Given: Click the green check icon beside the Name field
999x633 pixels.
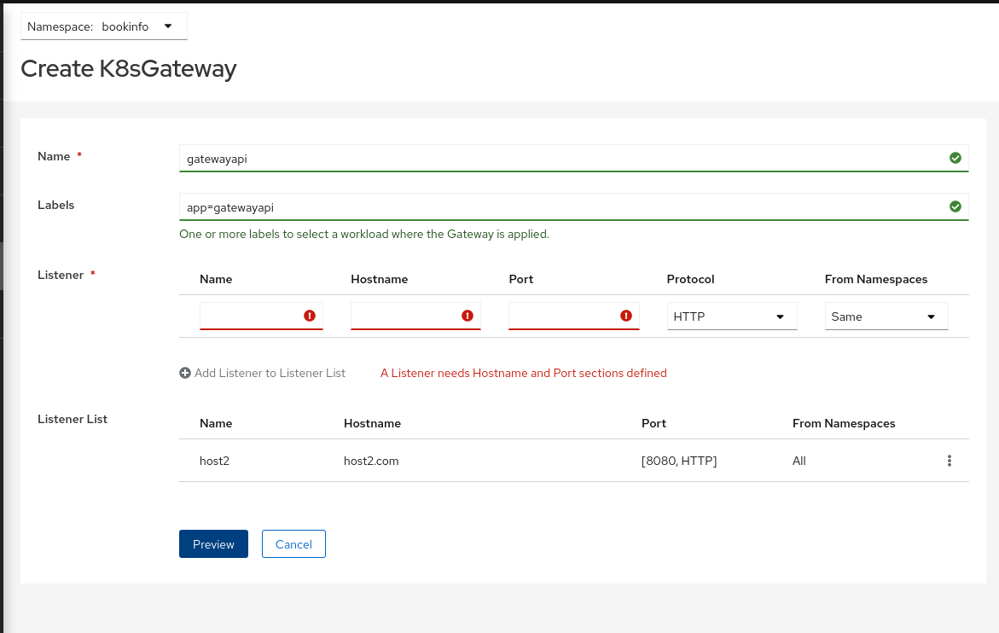Looking at the screenshot, I should pyautogui.click(x=955, y=157).
